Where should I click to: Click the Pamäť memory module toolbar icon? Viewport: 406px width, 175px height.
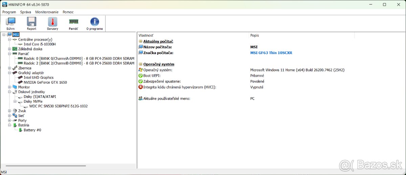(x=73, y=22)
